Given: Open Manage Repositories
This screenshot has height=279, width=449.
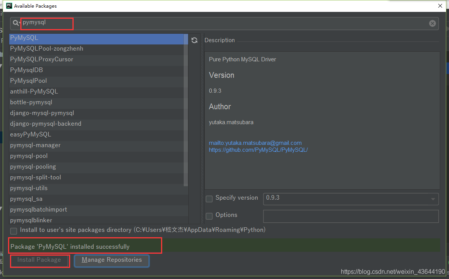Looking at the screenshot, I should click(x=112, y=260).
